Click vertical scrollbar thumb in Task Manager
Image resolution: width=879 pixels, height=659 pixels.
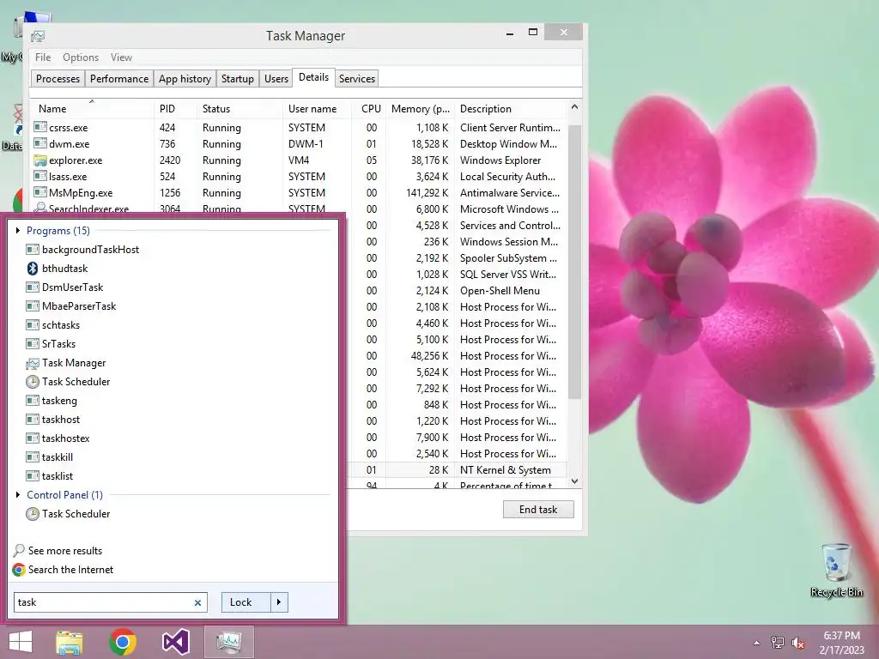pos(574,262)
